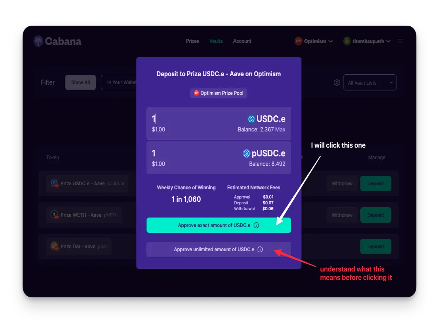Withdraw from Prize USDC.e - Aave vault
The height and width of the screenshot is (323, 439).
(x=342, y=183)
